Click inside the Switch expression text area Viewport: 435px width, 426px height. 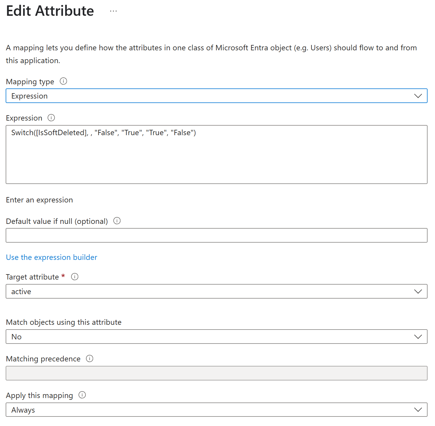217,155
